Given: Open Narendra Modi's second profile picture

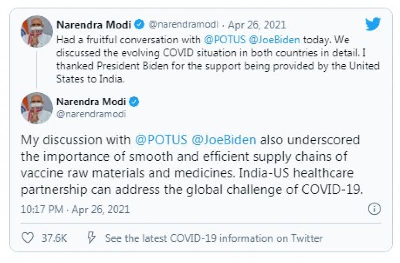Looking at the screenshot, I should (36, 108).
